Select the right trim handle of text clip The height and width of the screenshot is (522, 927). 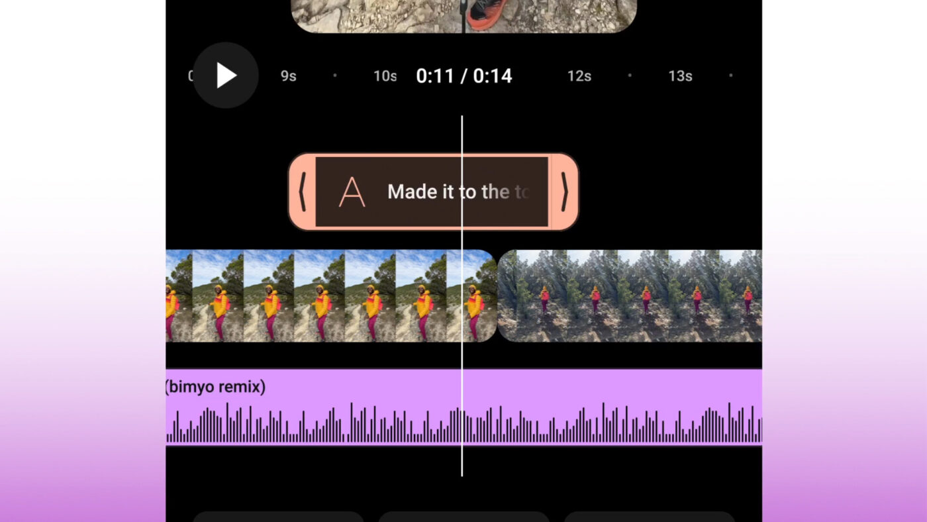click(564, 192)
